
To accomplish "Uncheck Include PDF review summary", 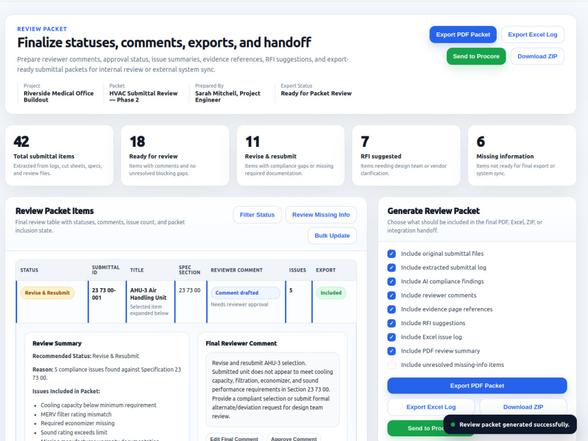I will coord(392,351).
